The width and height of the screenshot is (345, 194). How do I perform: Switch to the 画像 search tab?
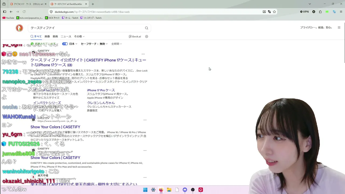47,36
